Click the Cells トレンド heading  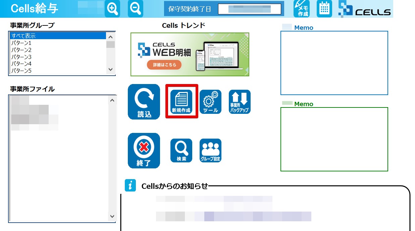[x=184, y=25]
